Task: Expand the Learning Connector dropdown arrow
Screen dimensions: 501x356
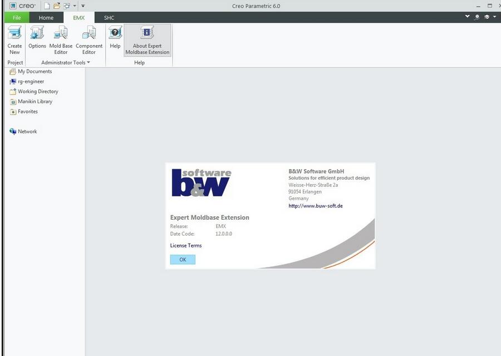Action: pos(495,17)
